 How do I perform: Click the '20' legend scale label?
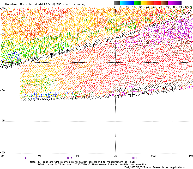pyautogui.click(x=140, y=7)
